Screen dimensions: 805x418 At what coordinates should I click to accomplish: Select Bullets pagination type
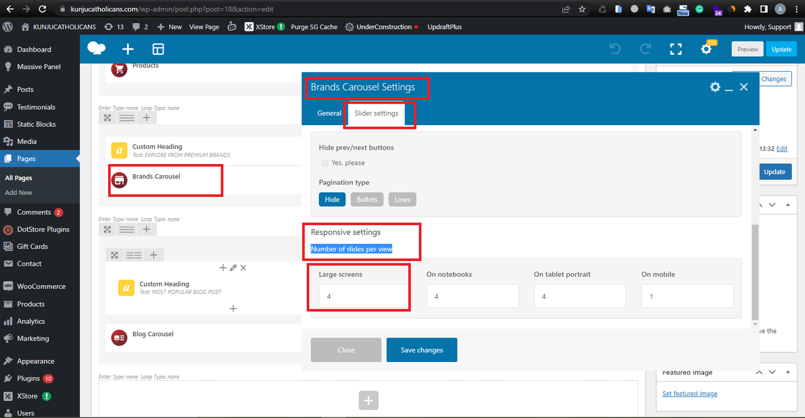tap(367, 200)
